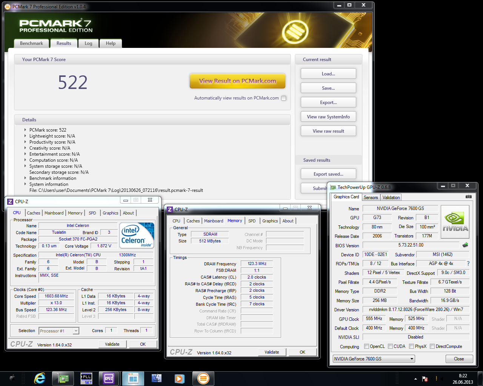
Task: Show hidden system tray icons arrow
Action: click(x=415, y=379)
